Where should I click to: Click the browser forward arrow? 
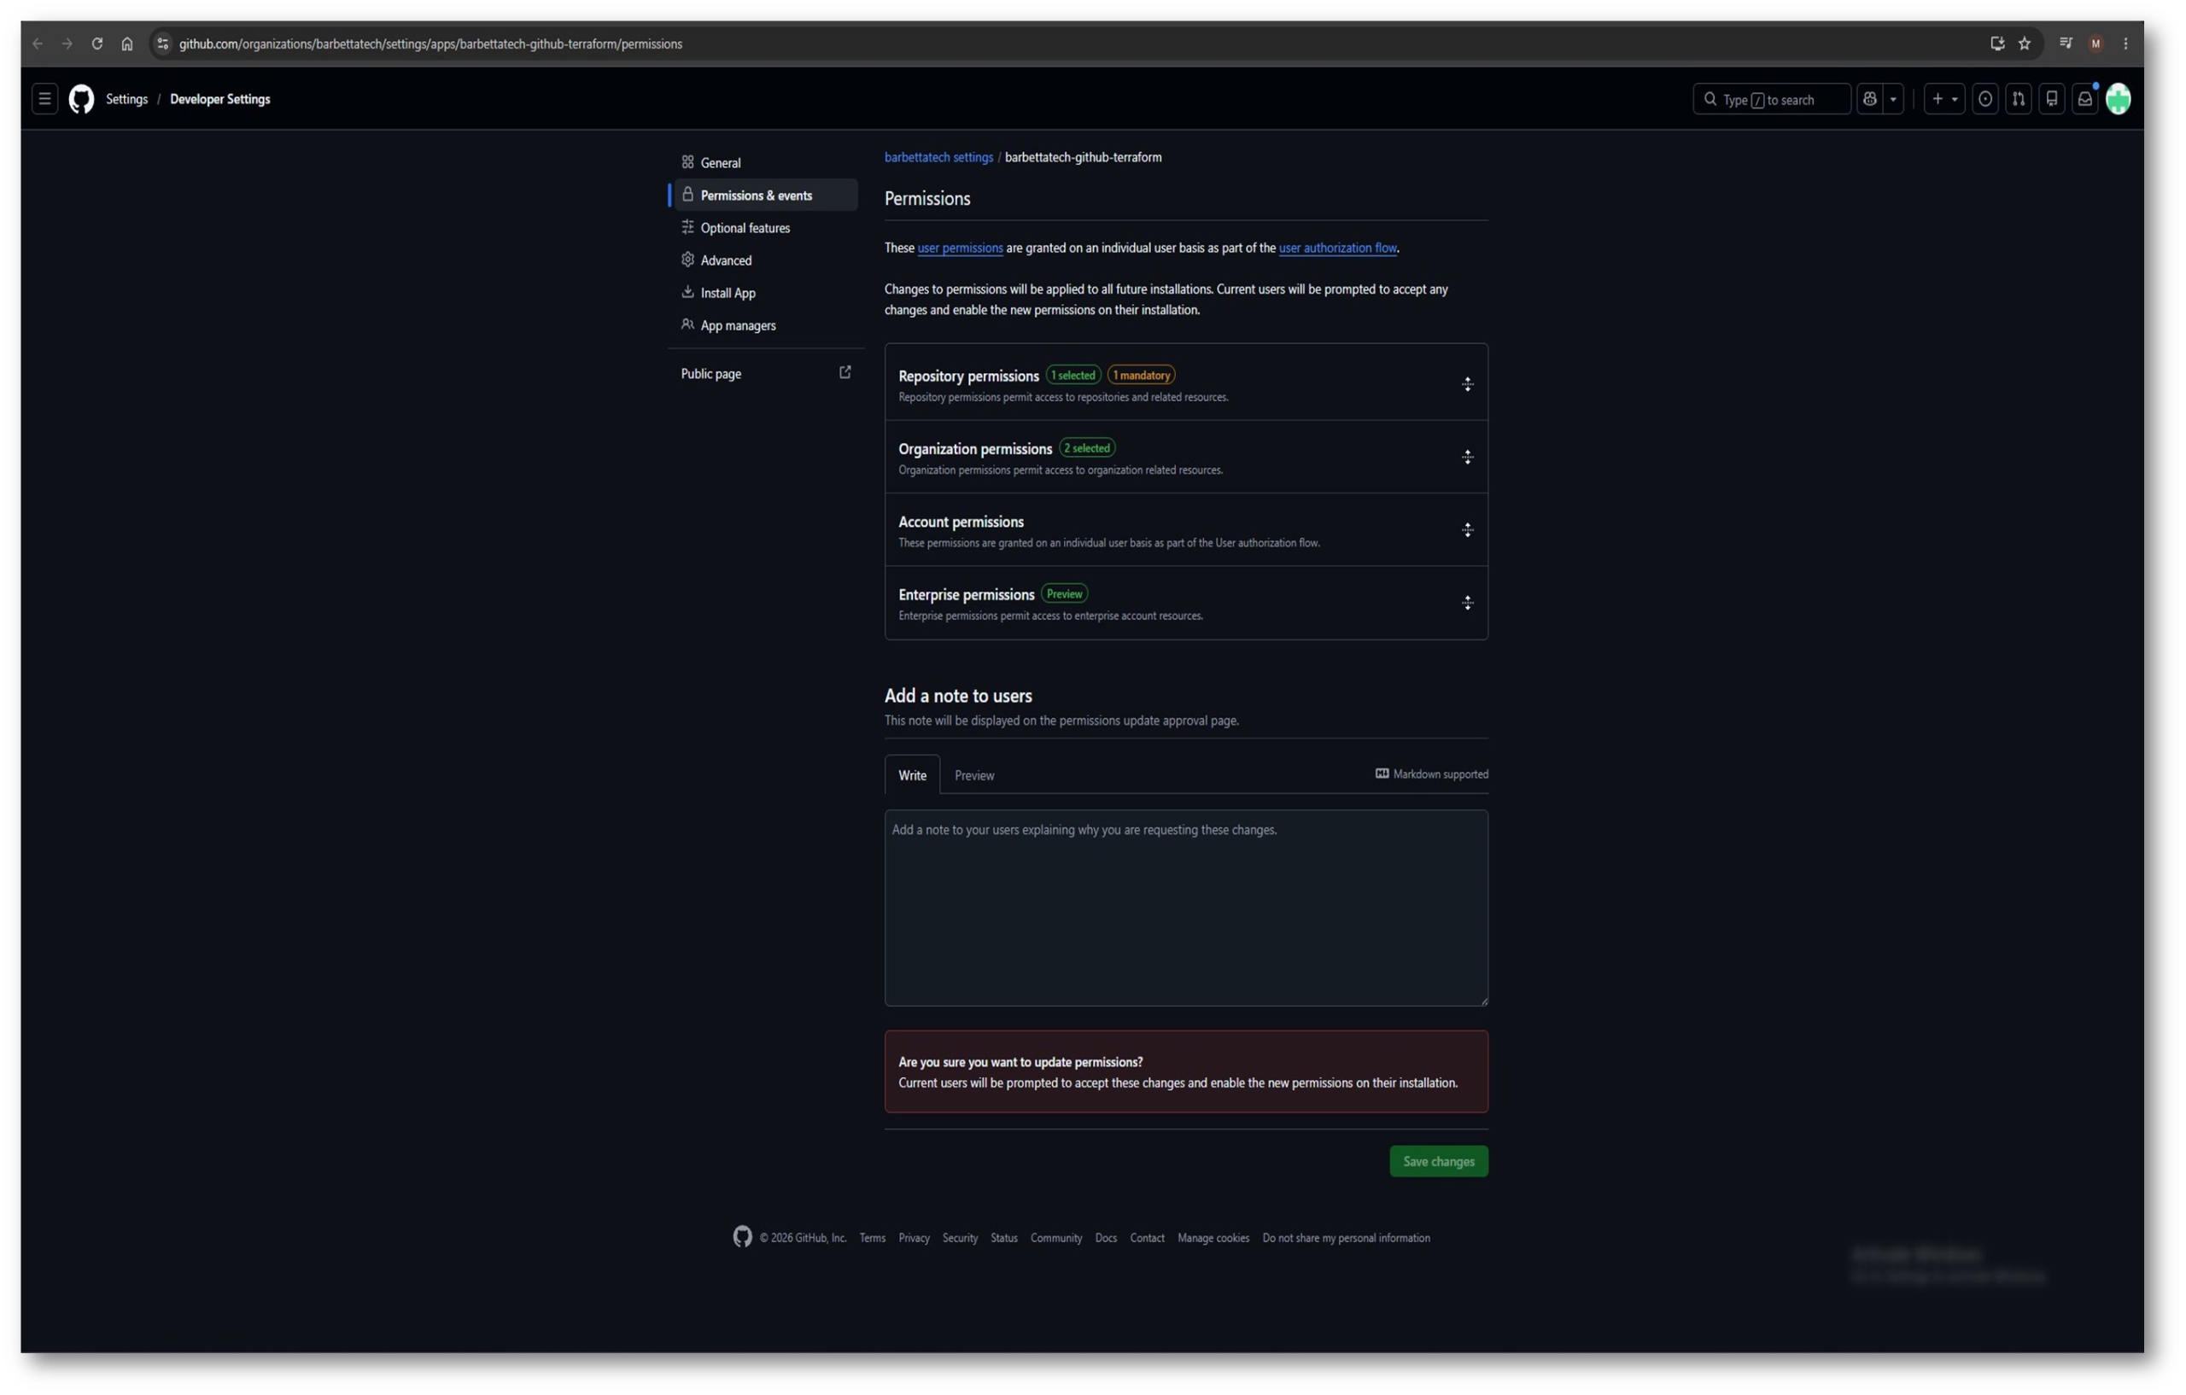(67, 44)
